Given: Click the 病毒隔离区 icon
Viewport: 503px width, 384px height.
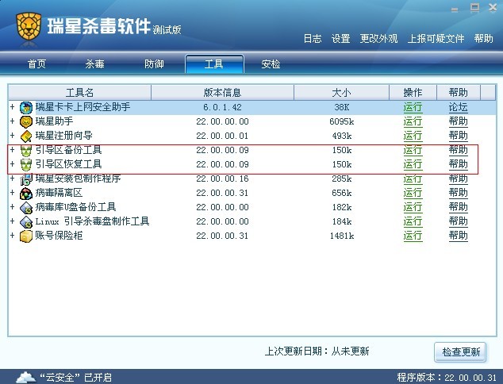Looking at the screenshot, I should coord(26,194).
